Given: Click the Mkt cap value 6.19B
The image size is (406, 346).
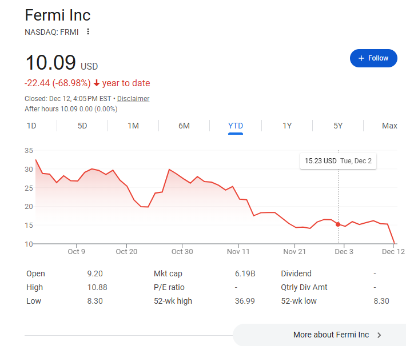Looking at the screenshot, I should pyautogui.click(x=245, y=273).
